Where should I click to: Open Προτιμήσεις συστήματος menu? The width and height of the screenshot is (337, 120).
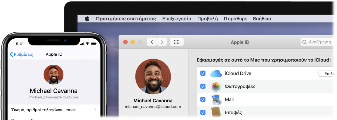[x=126, y=19]
